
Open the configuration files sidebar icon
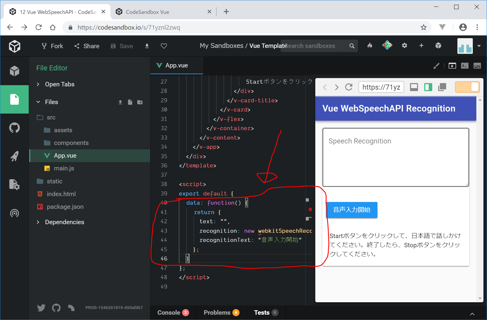click(x=15, y=184)
